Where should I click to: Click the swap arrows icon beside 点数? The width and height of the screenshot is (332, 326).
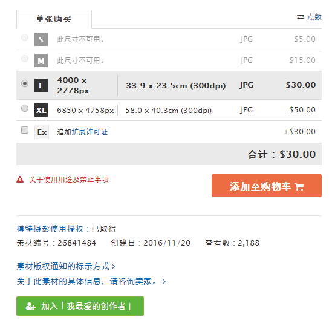[x=300, y=17]
